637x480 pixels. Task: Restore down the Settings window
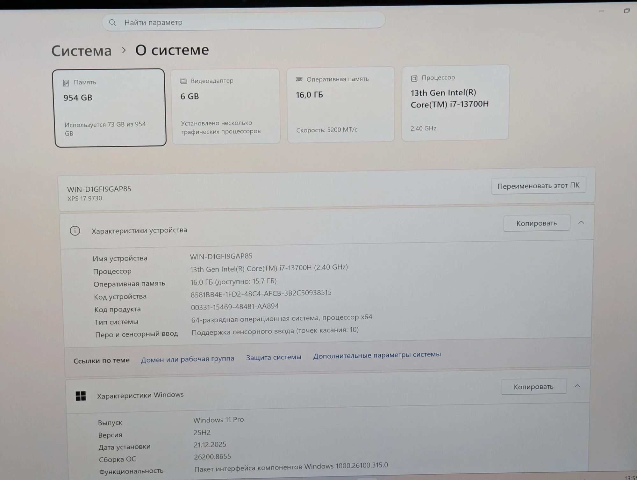tap(626, 11)
